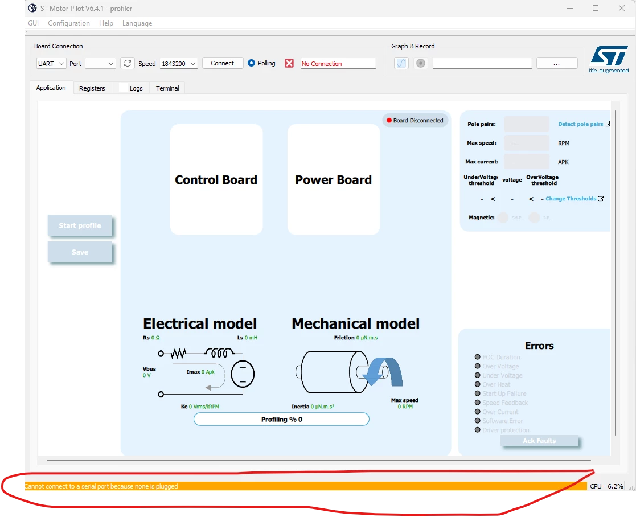Click the ST Motor Pilot app icon
Viewport: 636px width, 517px height.
point(32,8)
